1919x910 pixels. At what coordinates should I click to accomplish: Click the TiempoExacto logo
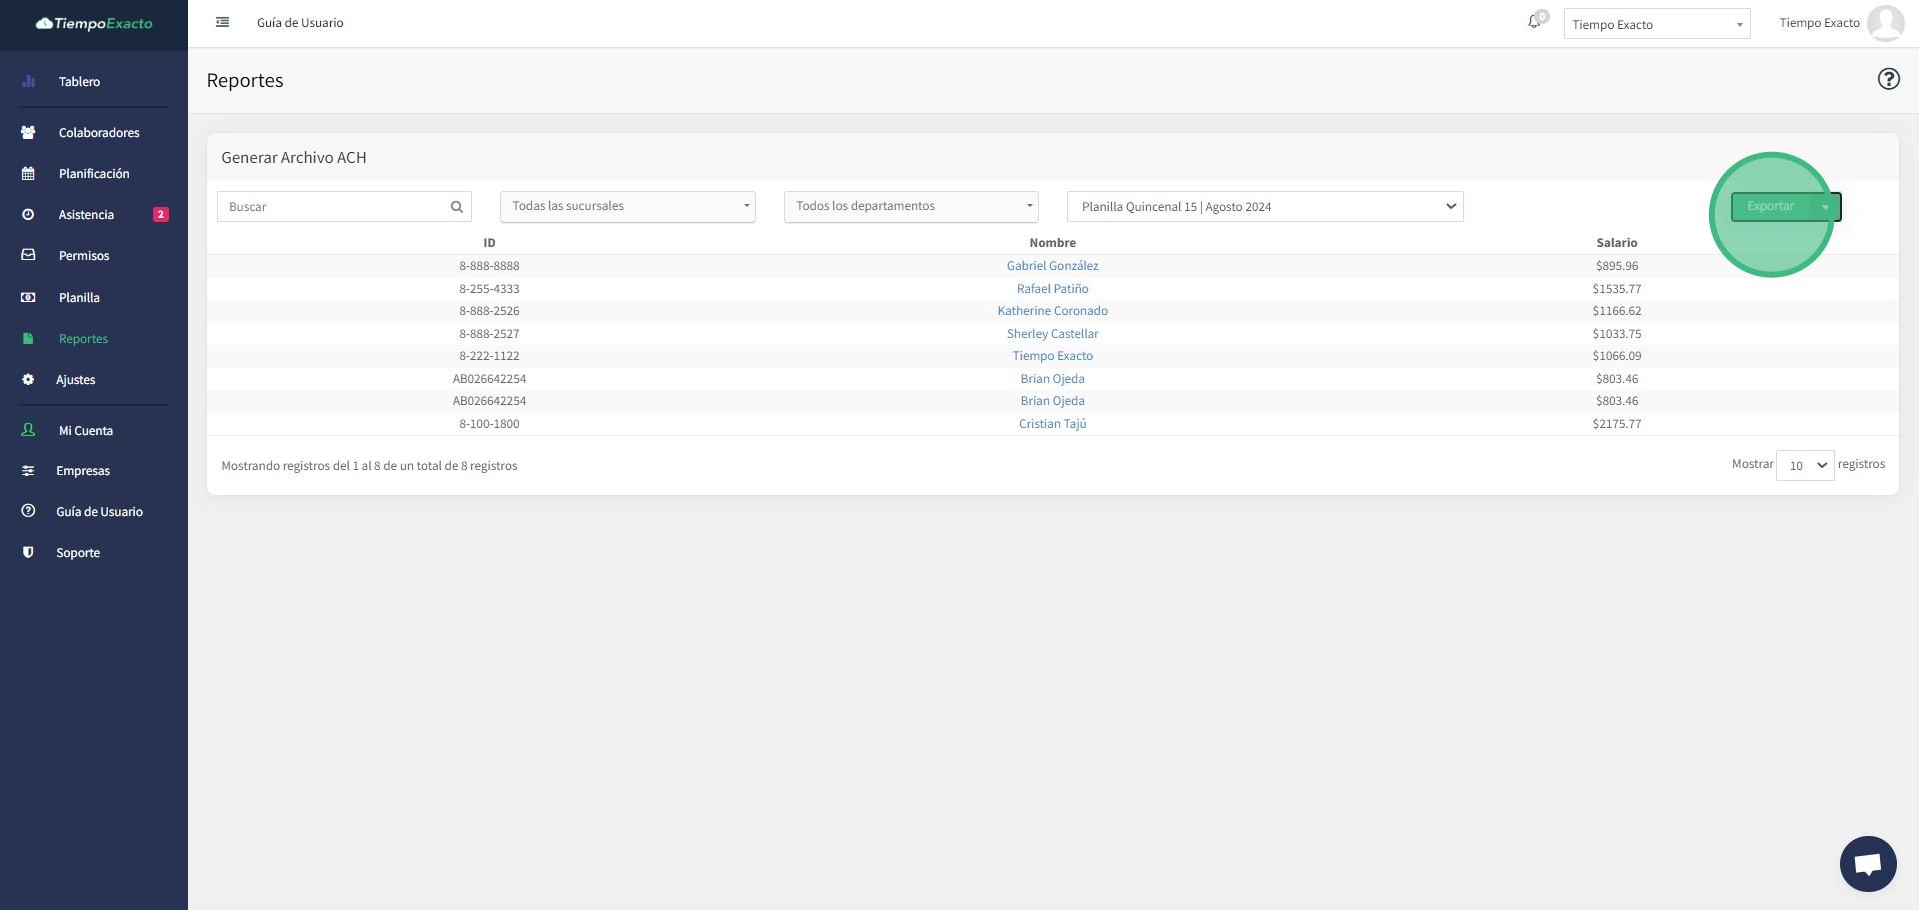(x=94, y=23)
